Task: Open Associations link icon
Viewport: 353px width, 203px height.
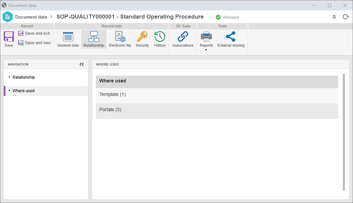Action: [x=183, y=39]
